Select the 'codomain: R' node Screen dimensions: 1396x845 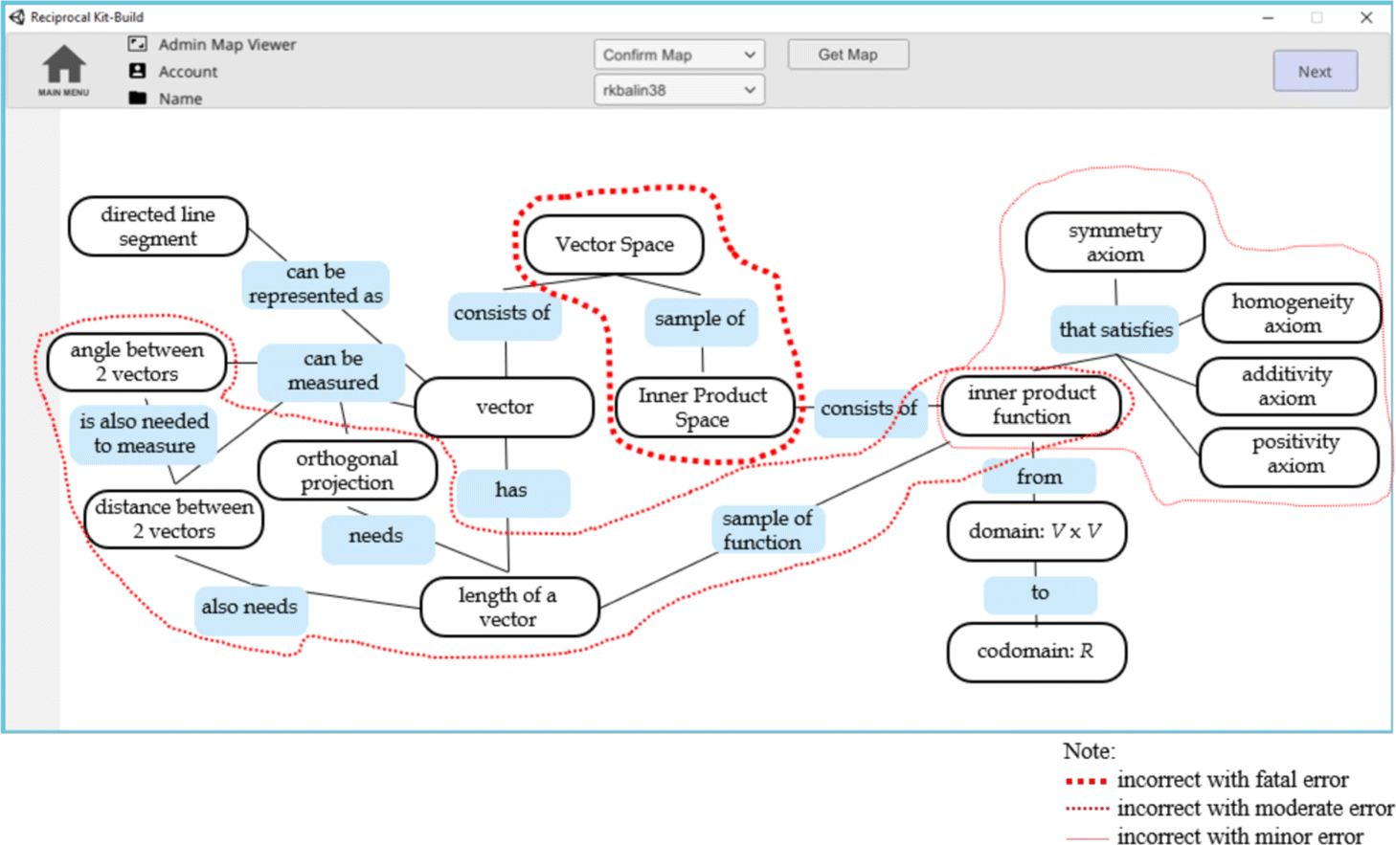1036,652
